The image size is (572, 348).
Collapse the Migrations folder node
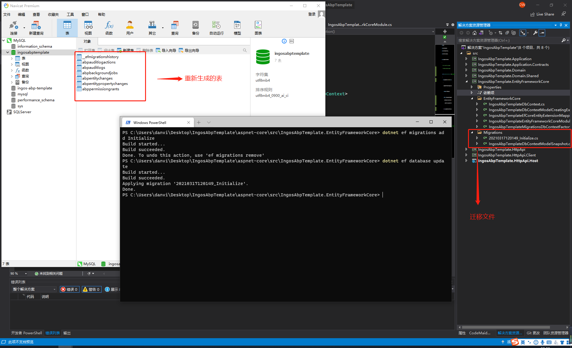tap(472, 133)
